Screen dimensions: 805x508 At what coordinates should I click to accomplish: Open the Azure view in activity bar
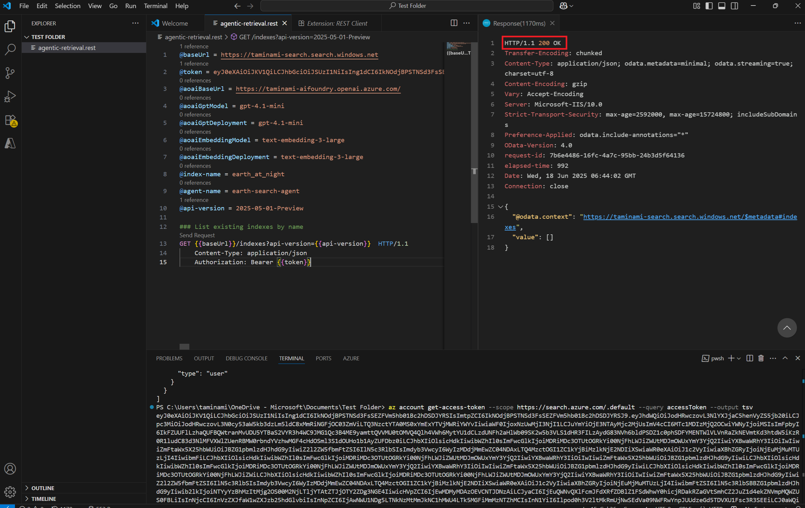(10, 143)
